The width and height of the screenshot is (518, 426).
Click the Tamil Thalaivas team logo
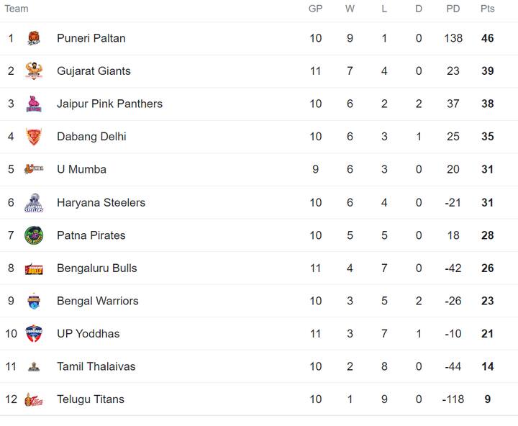(34, 366)
